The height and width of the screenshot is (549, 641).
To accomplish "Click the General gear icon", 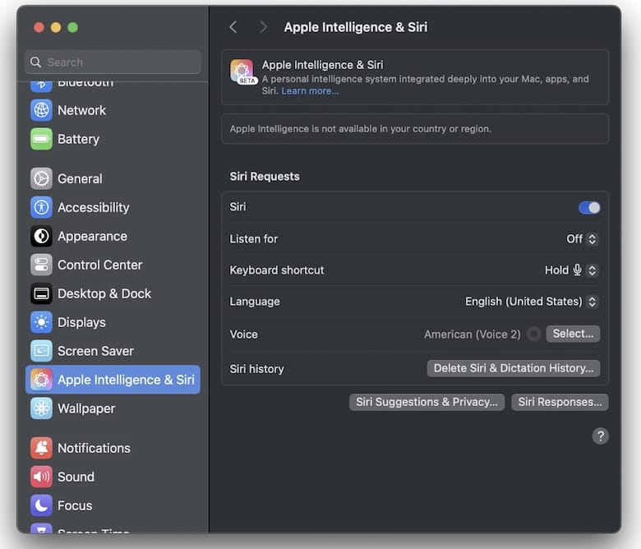I will tap(41, 178).
